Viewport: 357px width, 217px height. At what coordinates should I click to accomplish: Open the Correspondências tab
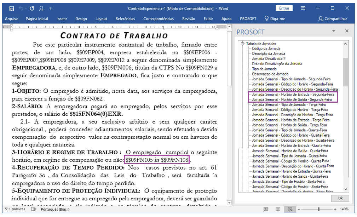pos(159,19)
